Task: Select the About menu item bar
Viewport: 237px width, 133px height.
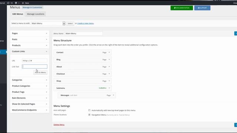Action: tap(82, 66)
